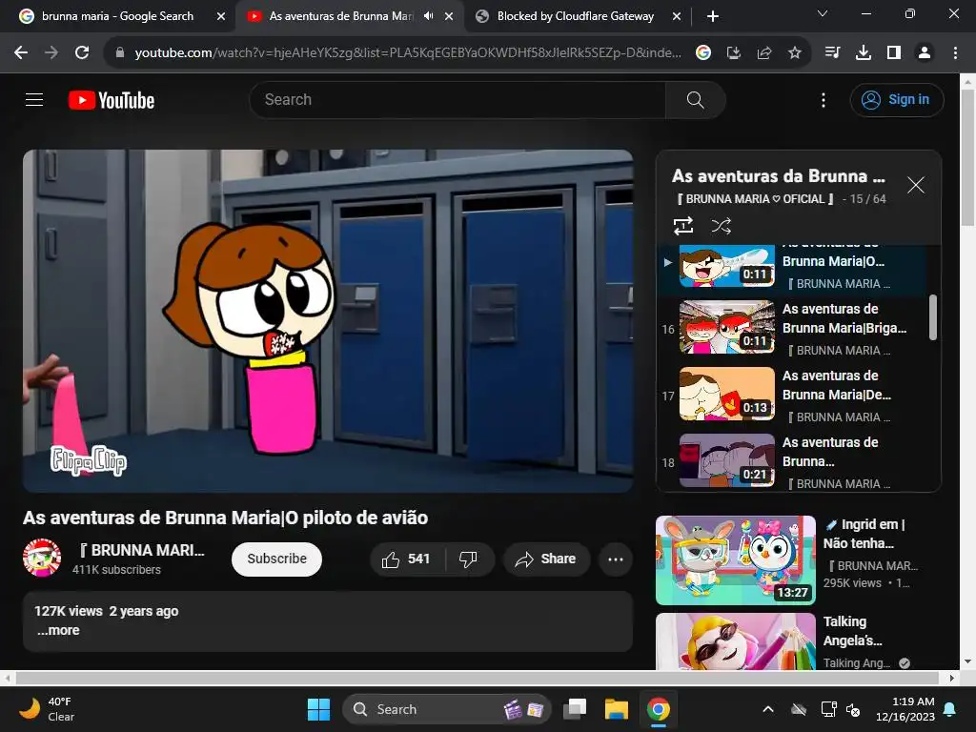Open weather widget 40°F Clear
This screenshot has width=976, height=732.
tap(47, 709)
